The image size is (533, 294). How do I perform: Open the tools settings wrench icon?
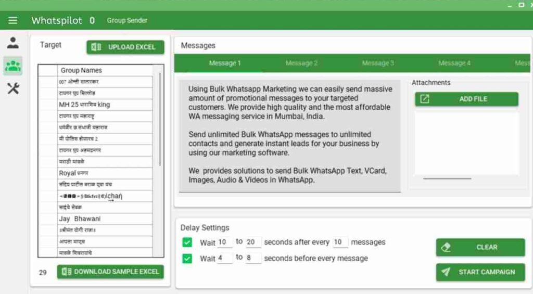click(x=13, y=88)
